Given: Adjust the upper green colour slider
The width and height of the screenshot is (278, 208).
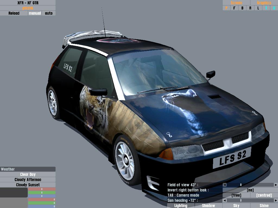Looking at the screenshot, I should [42, 193].
